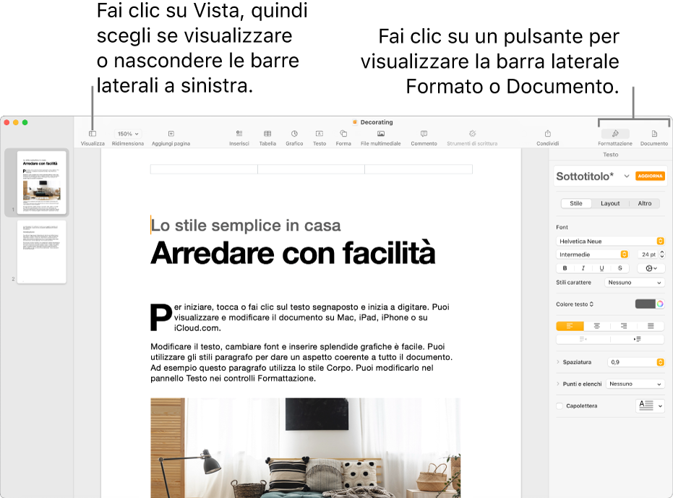Open the Spaziatura 0,9 value dropdown

pyautogui.click(x=636, y=362)
